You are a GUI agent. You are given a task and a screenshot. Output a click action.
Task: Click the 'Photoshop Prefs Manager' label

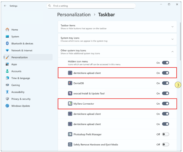tap(87, 134)
